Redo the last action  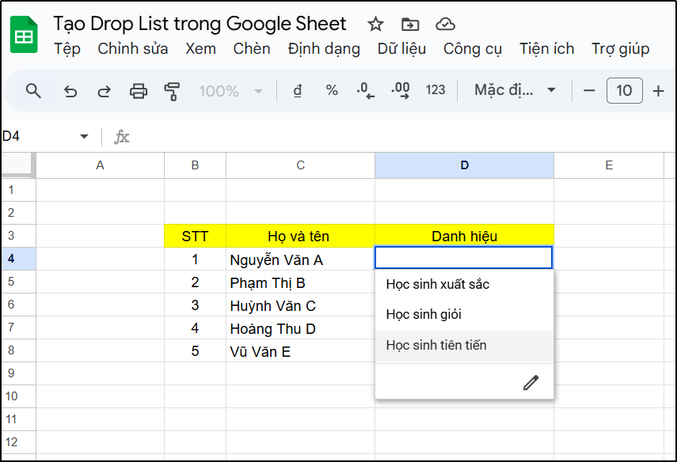click(104, 90)
